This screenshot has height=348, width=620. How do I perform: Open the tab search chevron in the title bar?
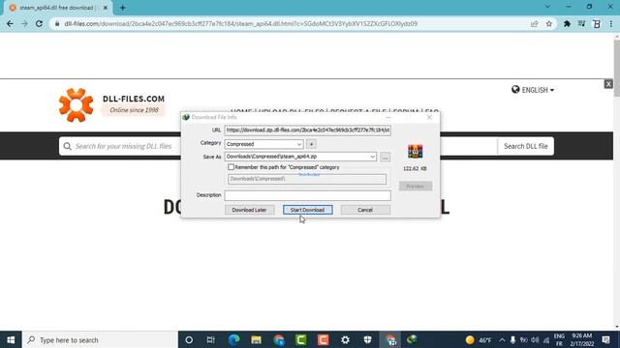(x=547, y=7)
